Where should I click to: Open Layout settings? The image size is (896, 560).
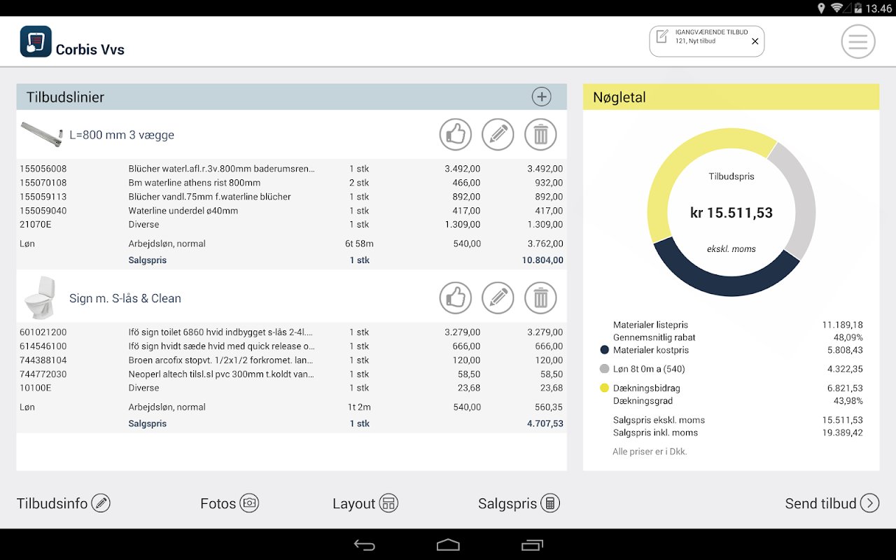[365, 503]
